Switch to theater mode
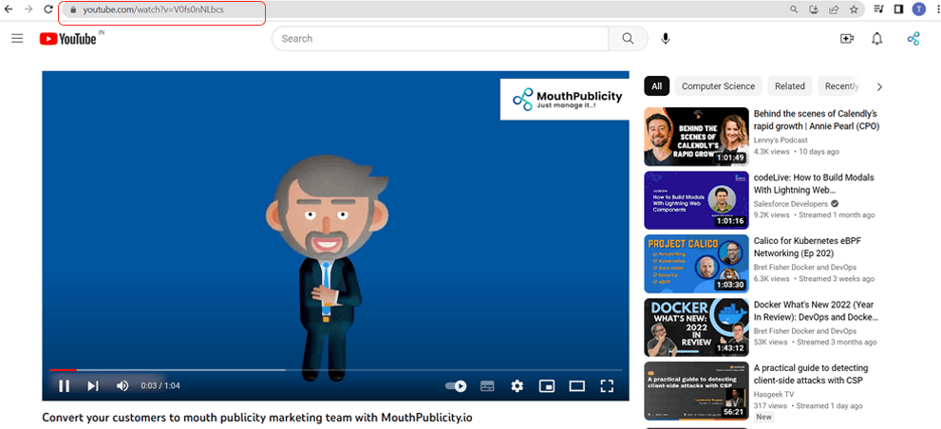Image resolution: width=941 pixels, height=429 pixels. coord(576,385)
